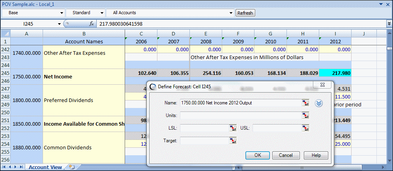Click cell reference picker for LSL field
The image size is (393, 171).
click(233, 128)
